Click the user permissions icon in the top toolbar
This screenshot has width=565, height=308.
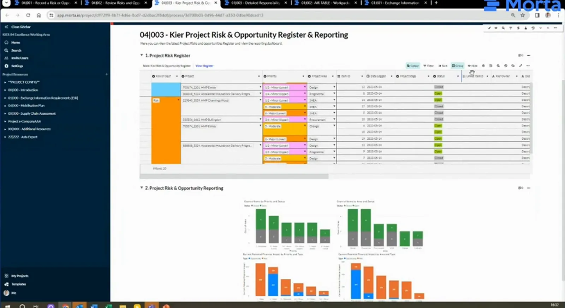point(525,28)
